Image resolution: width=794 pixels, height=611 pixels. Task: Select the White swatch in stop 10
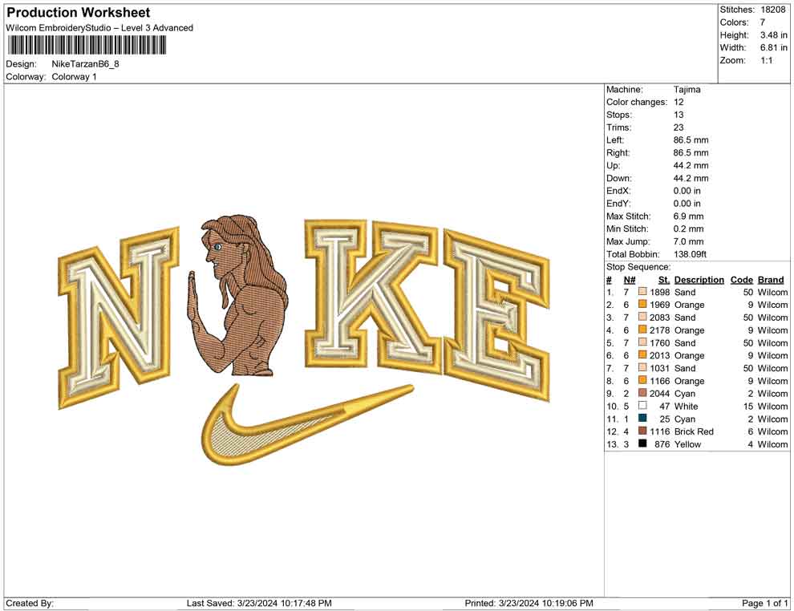[x=642, y=406]
